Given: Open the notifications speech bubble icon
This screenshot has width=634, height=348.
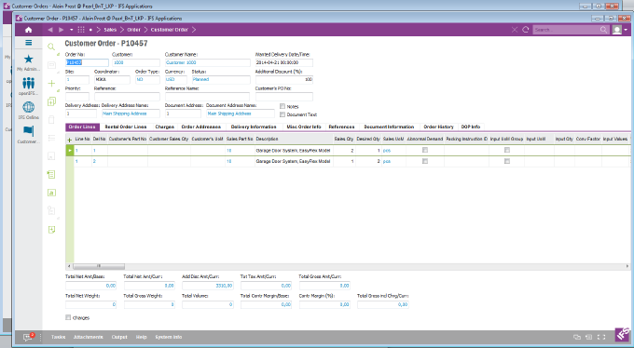Looking at the screenshot, I should click(x=27, y=337).
